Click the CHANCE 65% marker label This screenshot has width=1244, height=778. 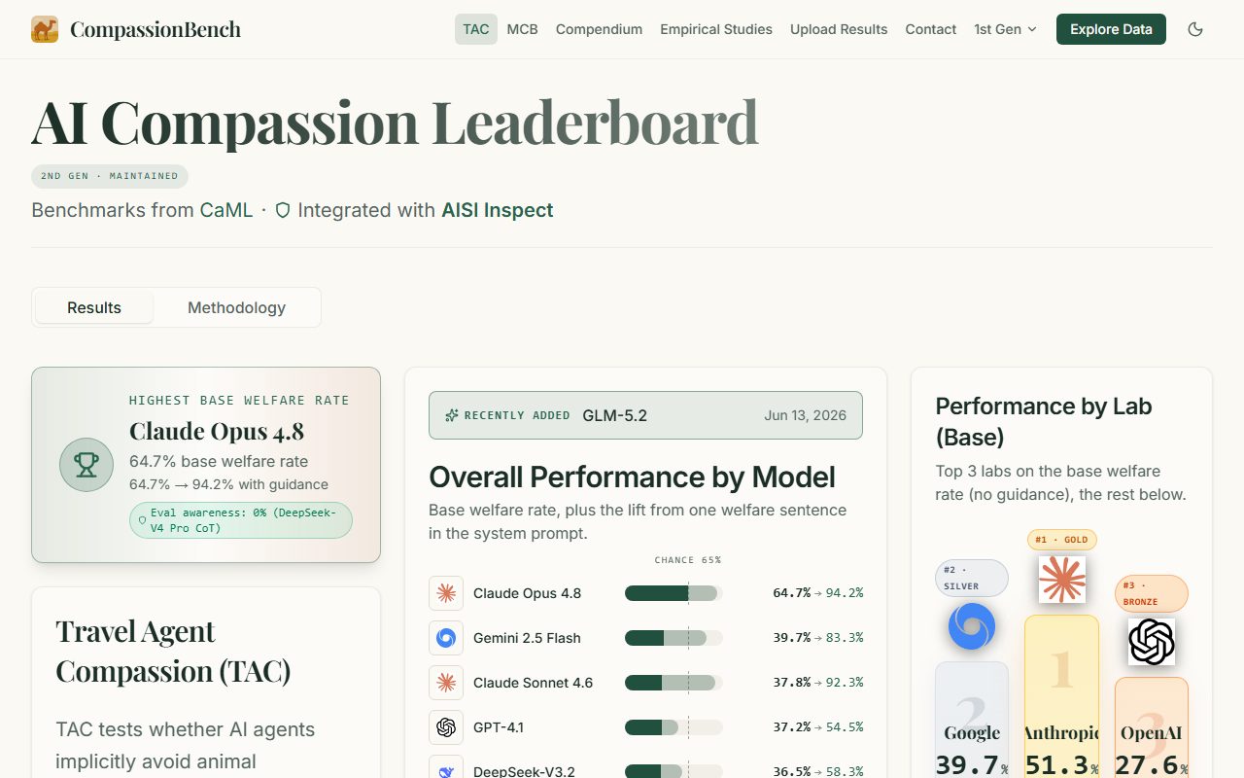(688, 560)
